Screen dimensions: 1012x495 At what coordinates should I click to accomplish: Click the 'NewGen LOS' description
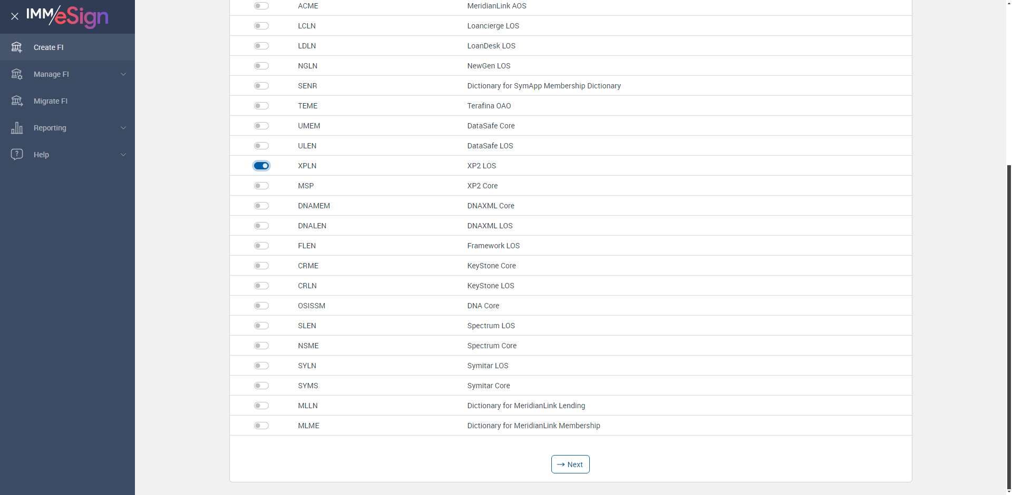(489, 66)
